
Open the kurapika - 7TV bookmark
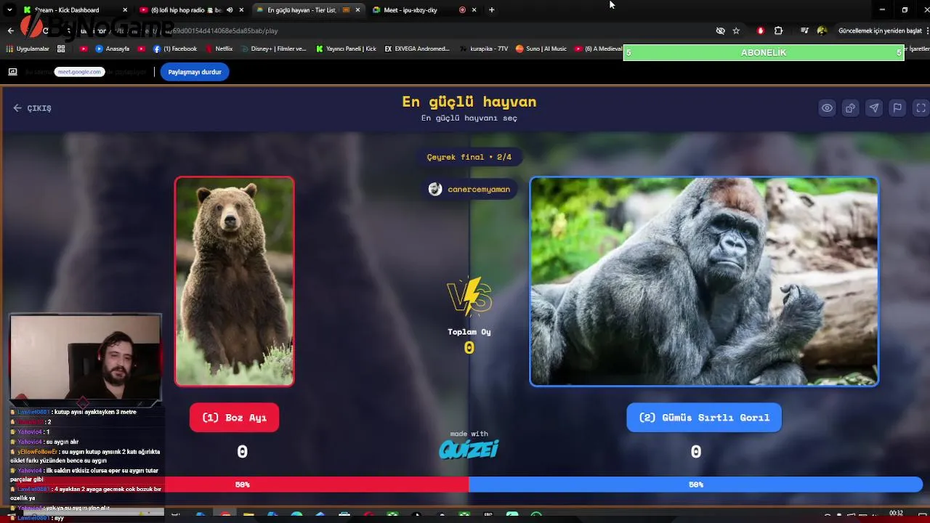pos(482,49)
